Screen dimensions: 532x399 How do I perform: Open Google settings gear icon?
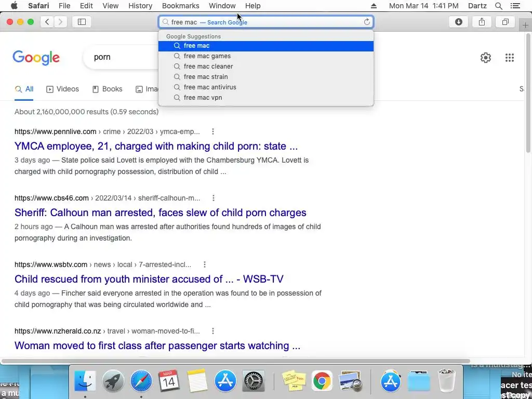click(486, 58)
